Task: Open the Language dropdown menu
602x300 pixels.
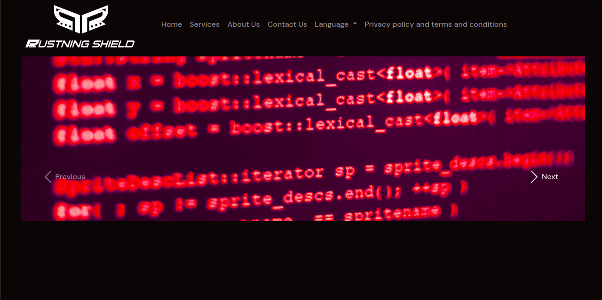Action: [x=335, y=24]
